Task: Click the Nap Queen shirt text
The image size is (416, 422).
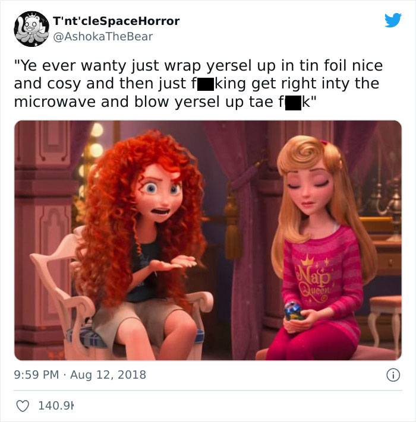Action: click(x=314, y=280)
